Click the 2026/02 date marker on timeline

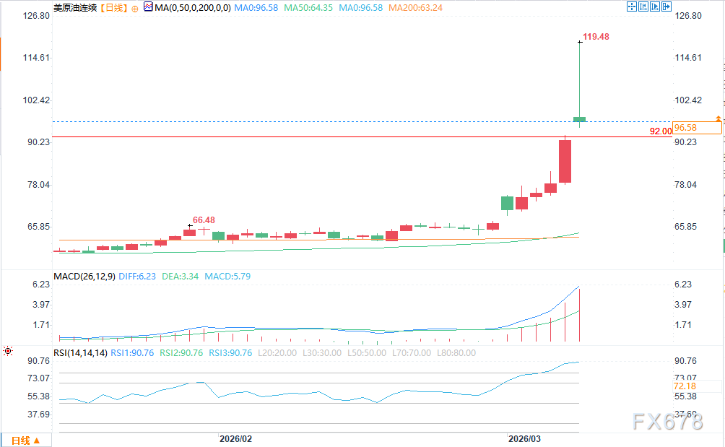tap(236, 438)
